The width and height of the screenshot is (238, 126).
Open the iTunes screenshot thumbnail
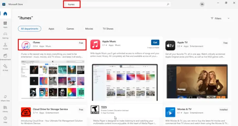click(x=52, y=79)
